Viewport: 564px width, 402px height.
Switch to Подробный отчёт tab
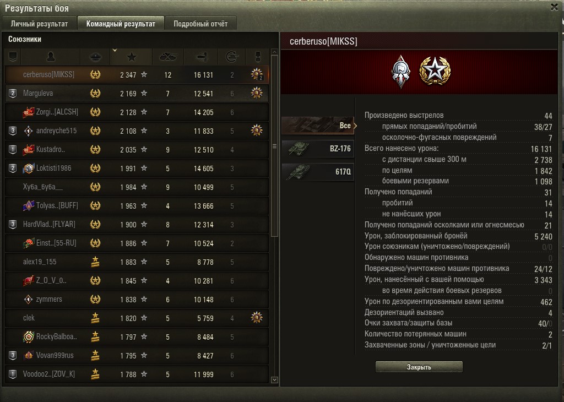(x=200, y=24)
